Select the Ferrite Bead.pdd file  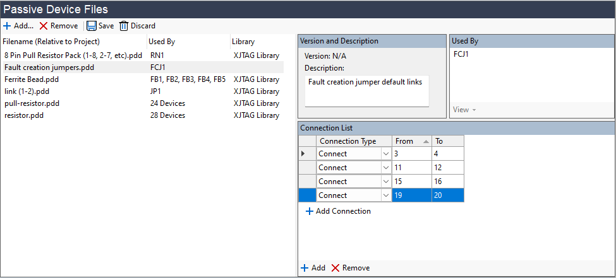point(32,79)
